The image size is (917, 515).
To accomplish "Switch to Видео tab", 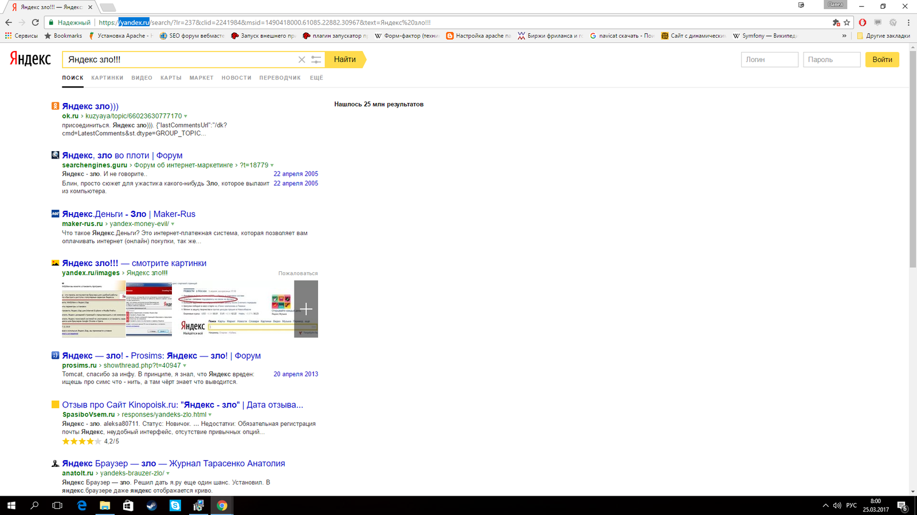I will click(142, 78).
